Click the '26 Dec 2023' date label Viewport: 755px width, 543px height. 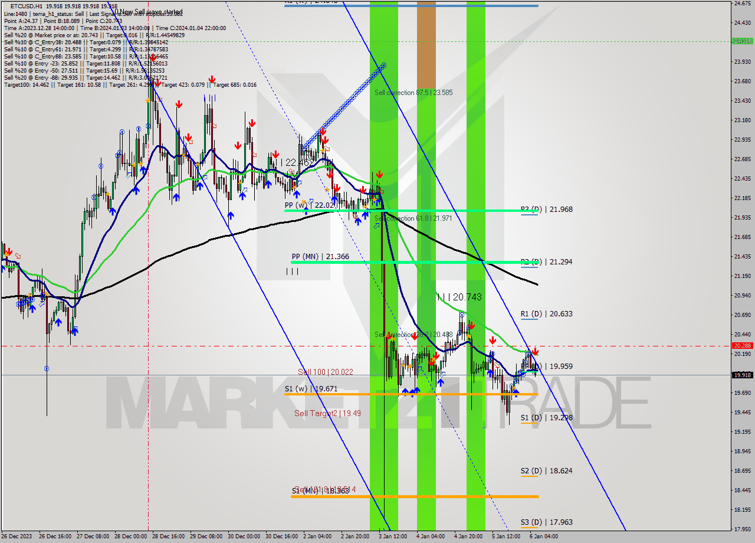(x=17, y=537)
